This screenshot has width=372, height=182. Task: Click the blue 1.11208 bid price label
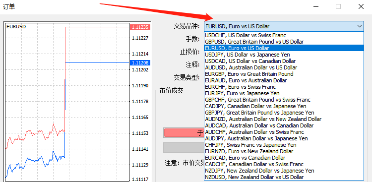[x=140, y=63]
